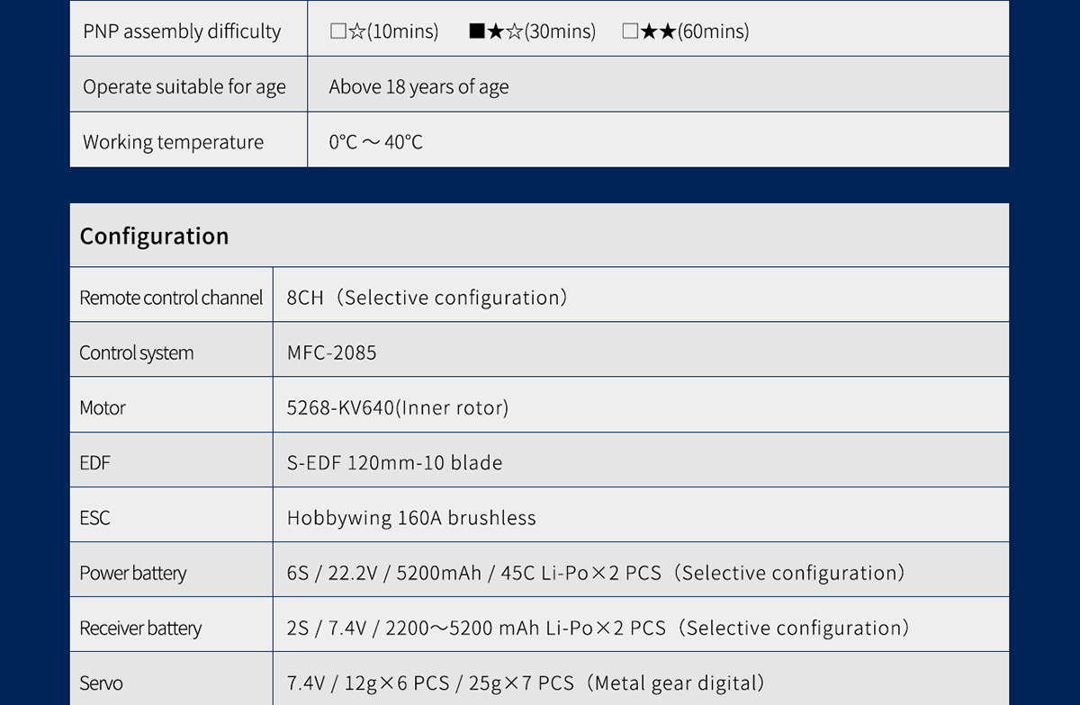The width and height of the screenshot is (1080, 705).
Task: Click the filled 30mins difficulty checkbox
Action: click(477, 31)
